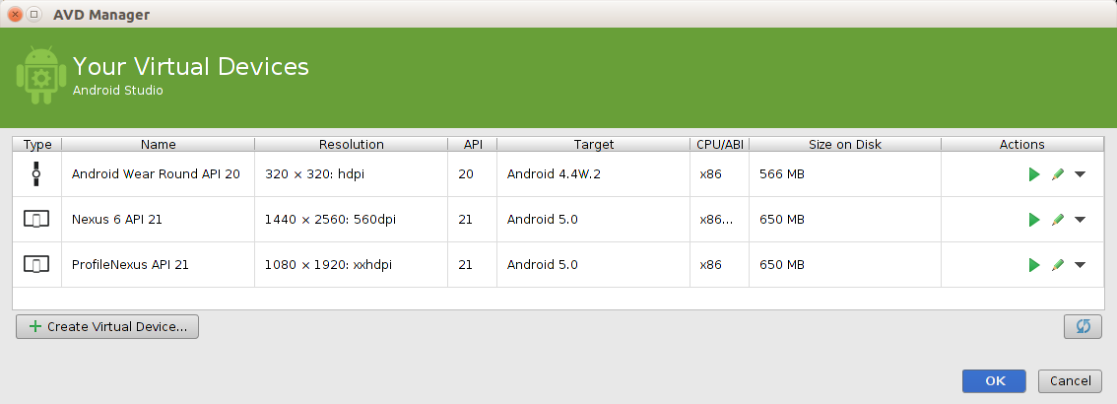Close the AVD Manager window

click(x=15, y=15)
